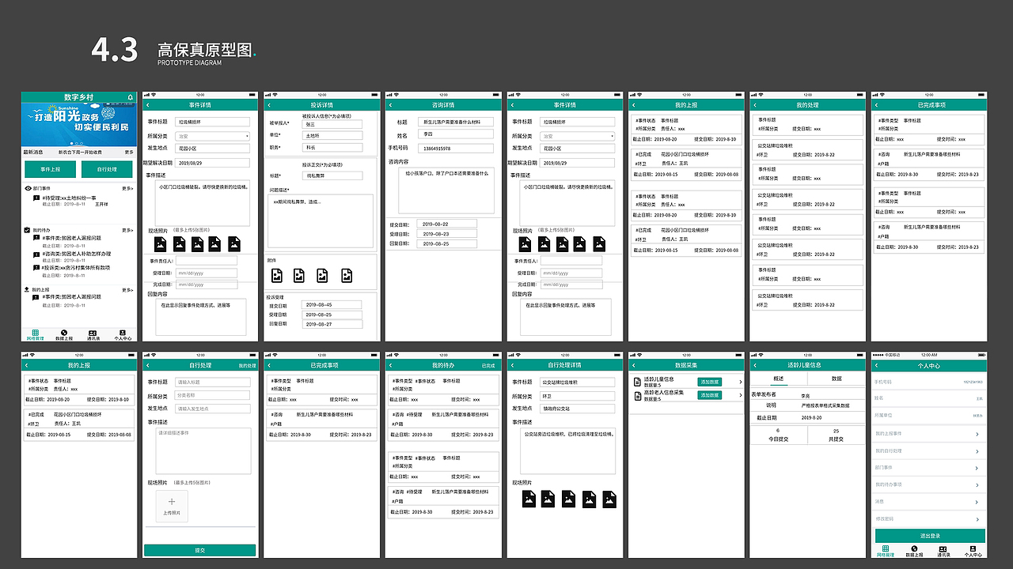Expand 我的待办事项 row in 个人中心
The width and height of the screenshot is (1013, 569).
pos(930,484)
